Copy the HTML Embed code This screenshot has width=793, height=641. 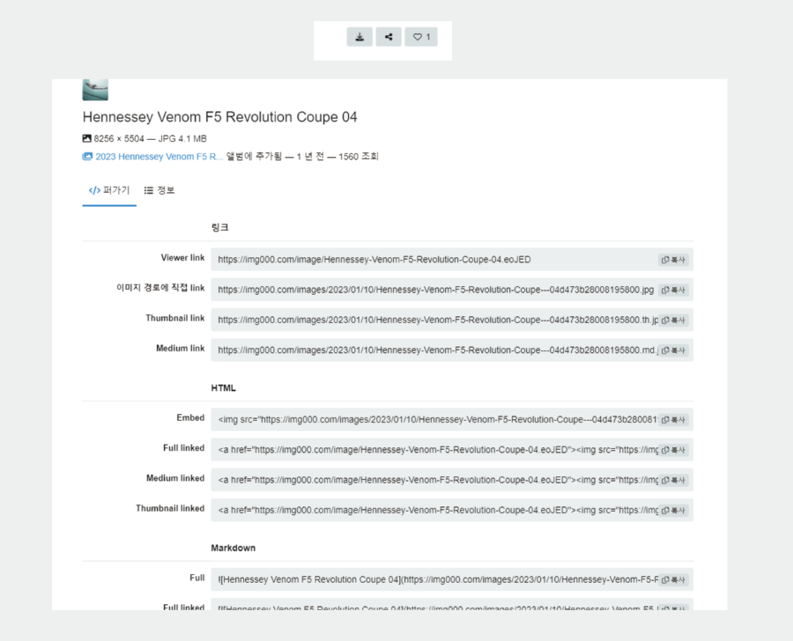pos(673,420)
